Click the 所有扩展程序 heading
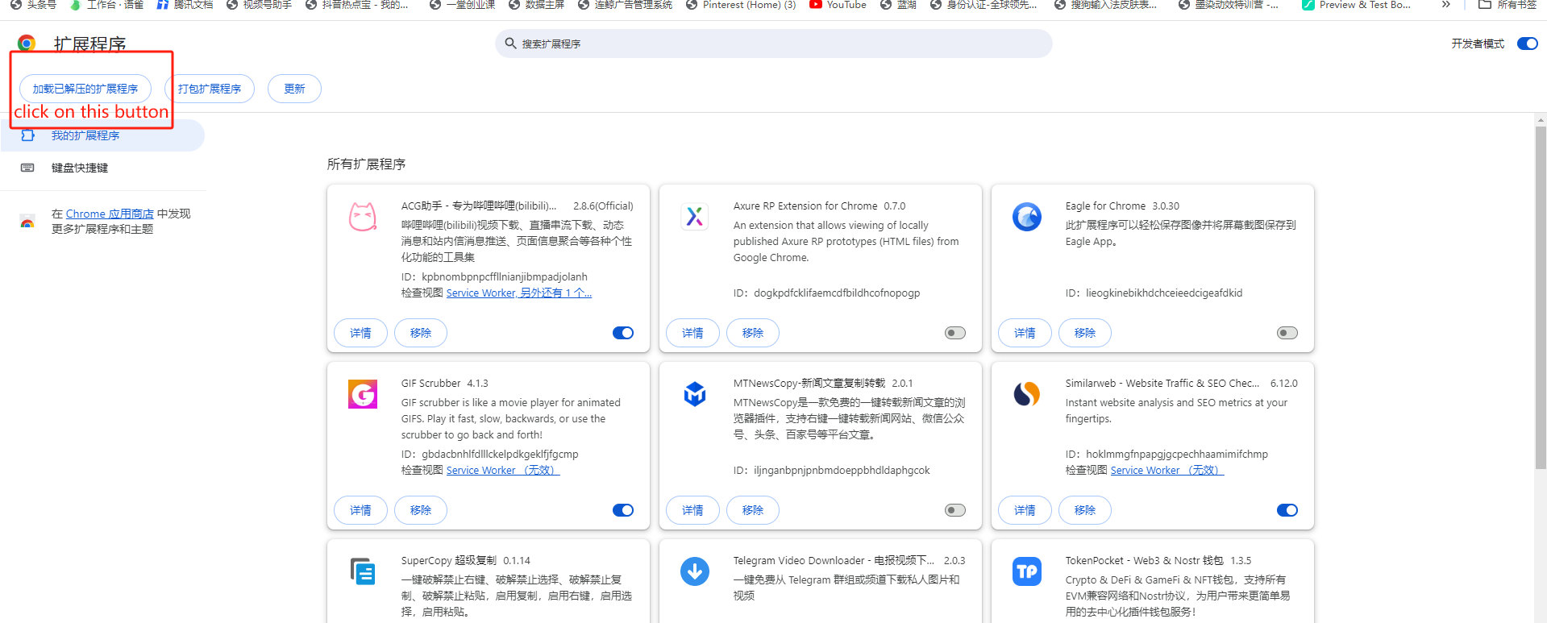Screen dimensions: 1547x623 (366, 164)
